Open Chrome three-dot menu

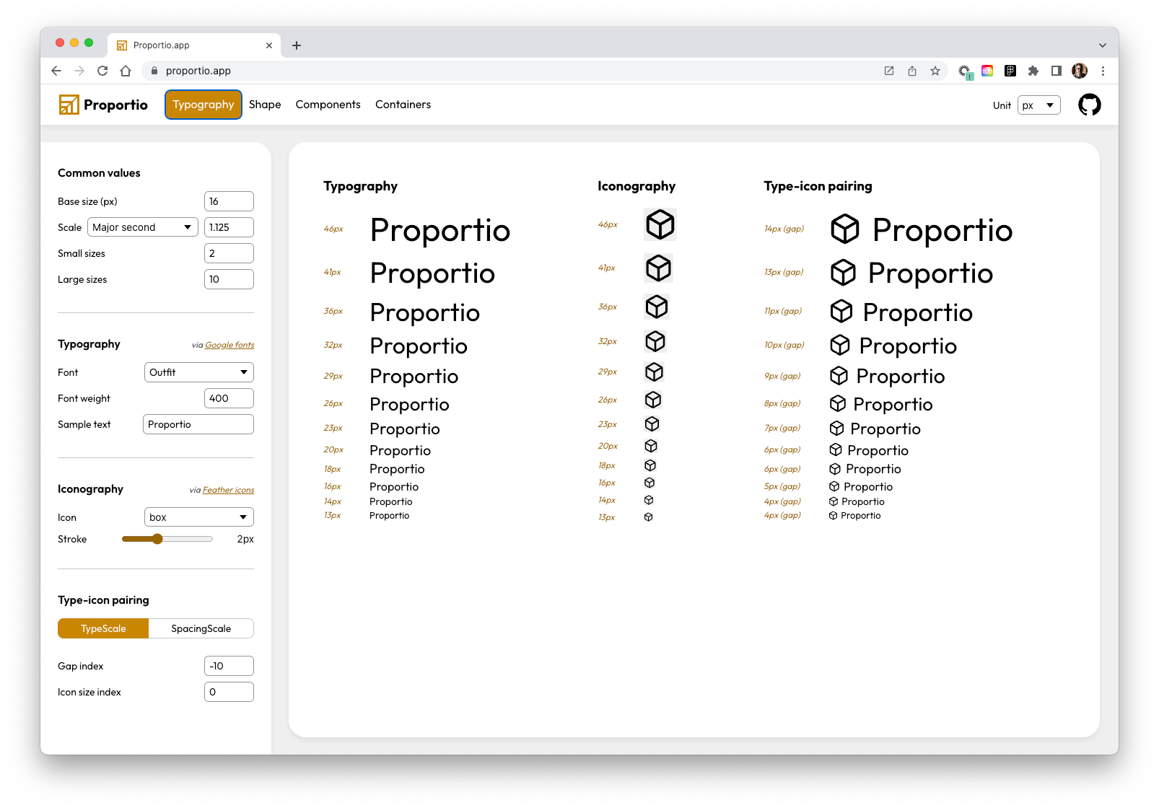click(1103, 71)
